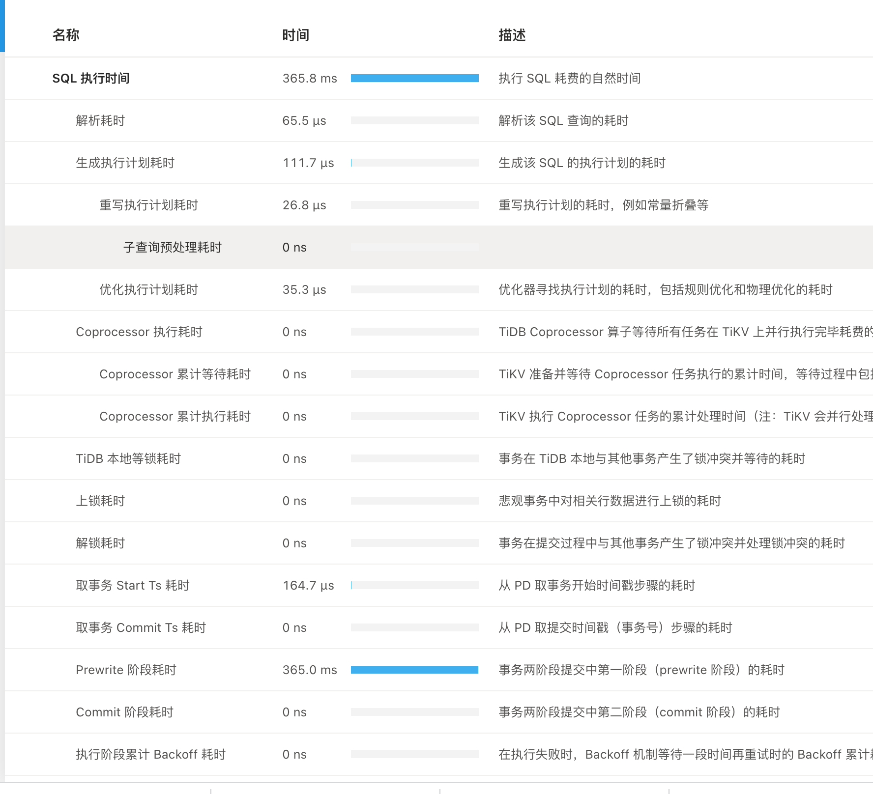Select the SQL 执行时间 row name
Screen dimensions: 873x794
pyautogui.click(x=91, y=79)
